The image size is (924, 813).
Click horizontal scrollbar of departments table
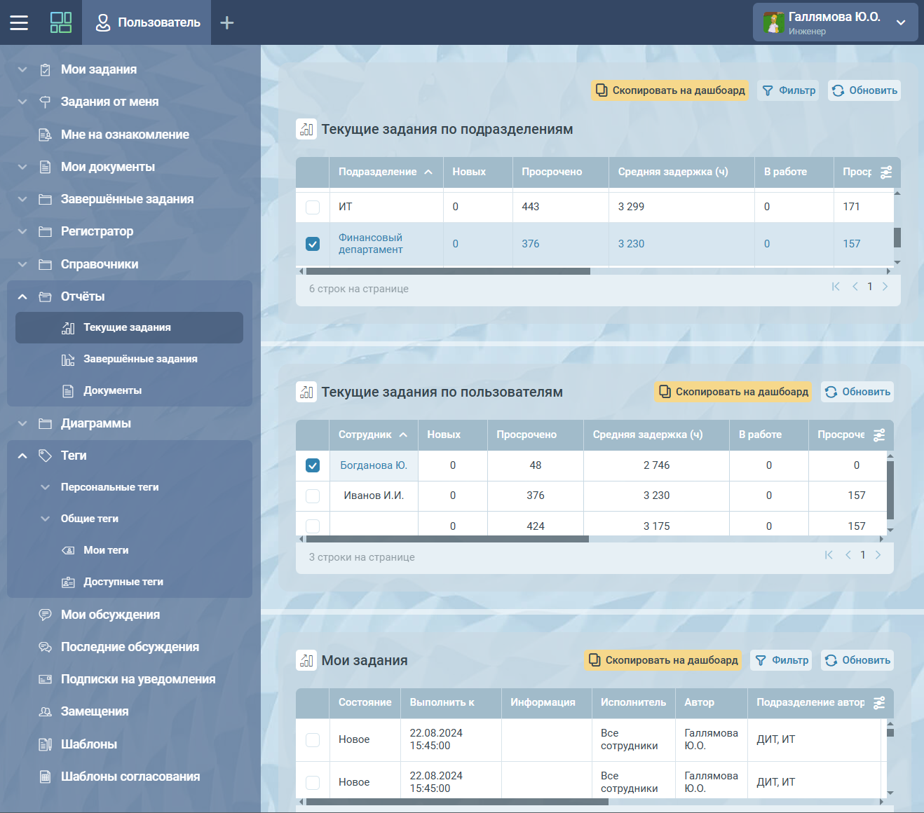point(449,271)
